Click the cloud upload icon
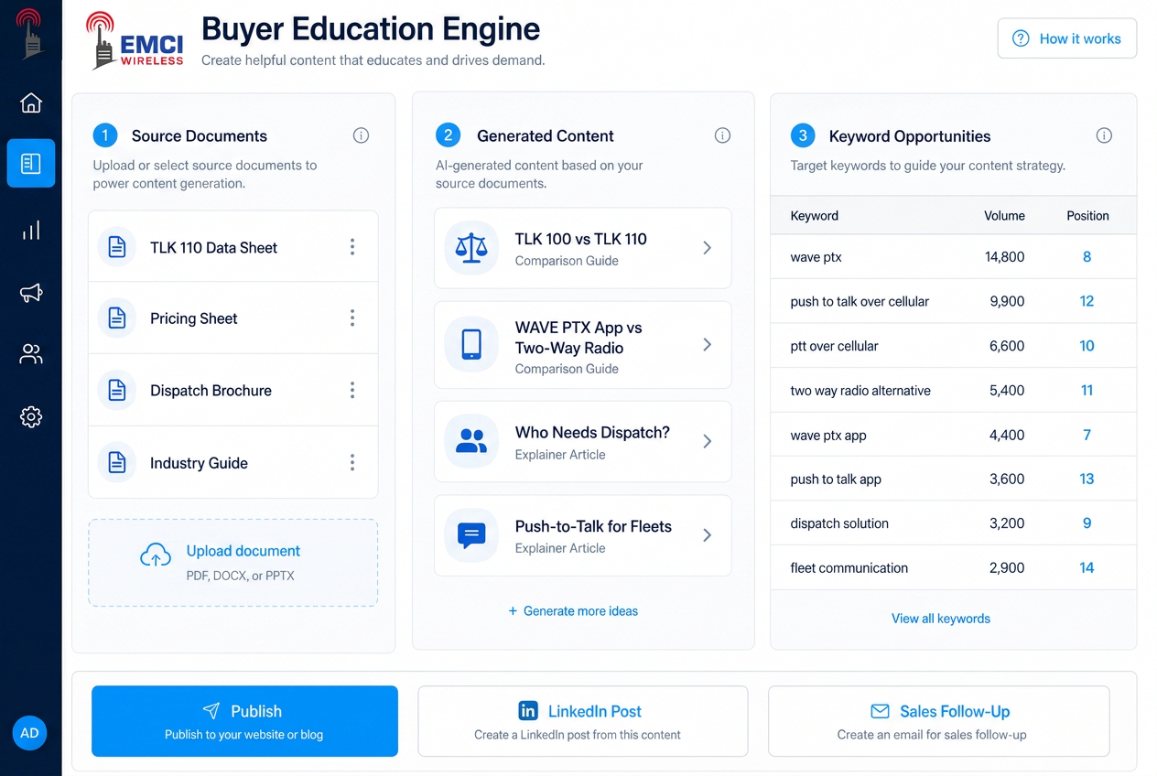Image resolution: width=1157 pixels, height=776 pixels. point(156,555)
